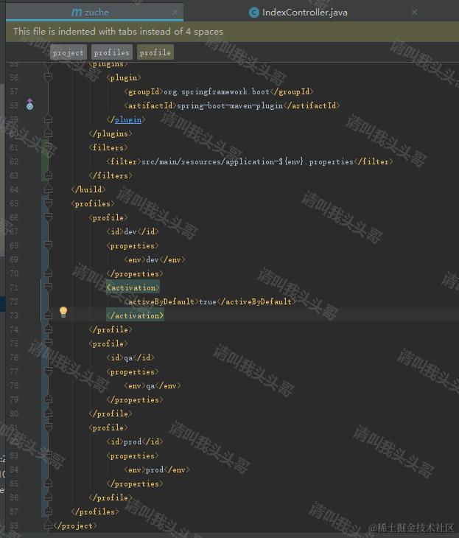Click the closing project tag

pyautogui.click(x=75, y=525)
